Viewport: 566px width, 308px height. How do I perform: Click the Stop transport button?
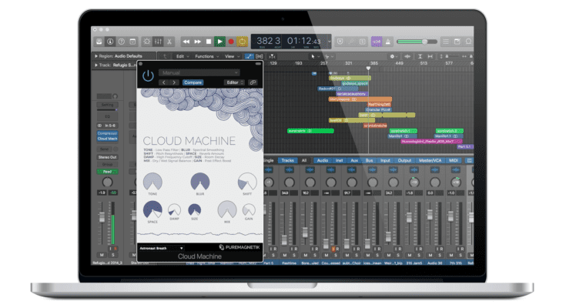(x=209, y=41)
